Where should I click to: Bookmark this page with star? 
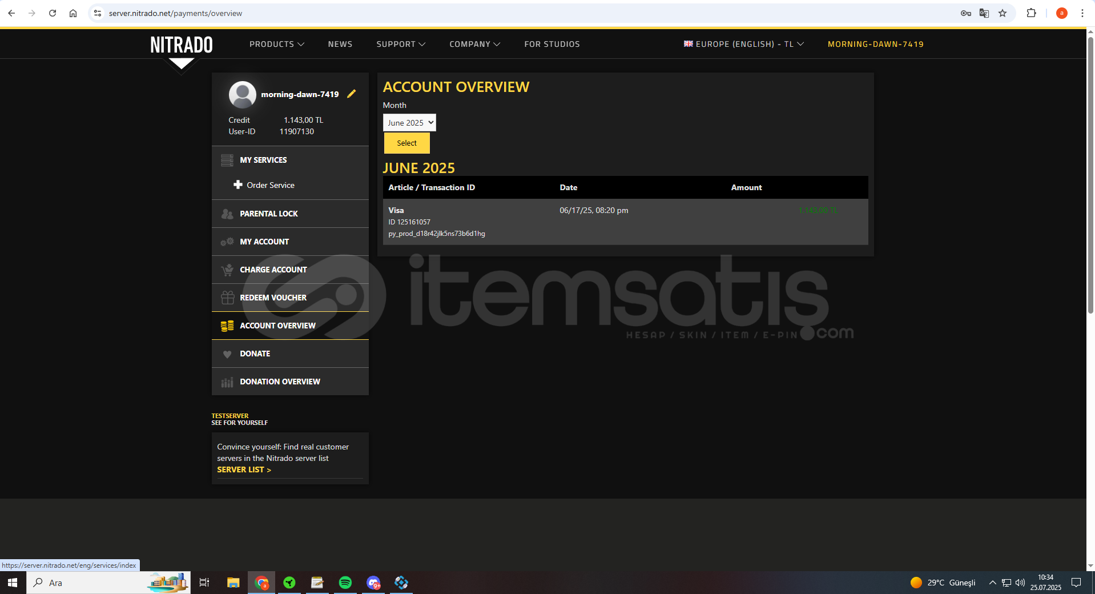click(1003, 13)
